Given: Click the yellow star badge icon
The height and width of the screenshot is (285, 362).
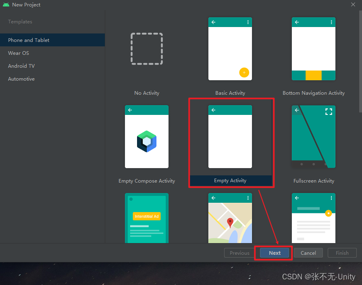Looking at the screenshot, I should 328,213.
